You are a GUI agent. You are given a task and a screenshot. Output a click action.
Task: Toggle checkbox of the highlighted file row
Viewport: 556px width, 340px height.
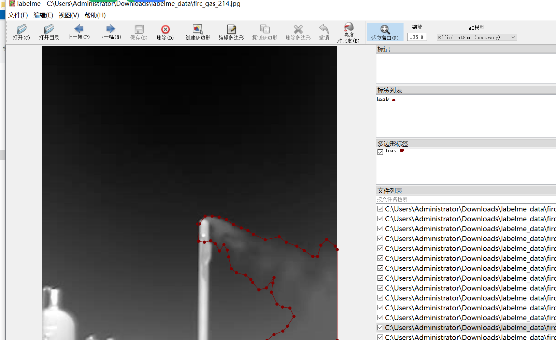pos(380,327)
